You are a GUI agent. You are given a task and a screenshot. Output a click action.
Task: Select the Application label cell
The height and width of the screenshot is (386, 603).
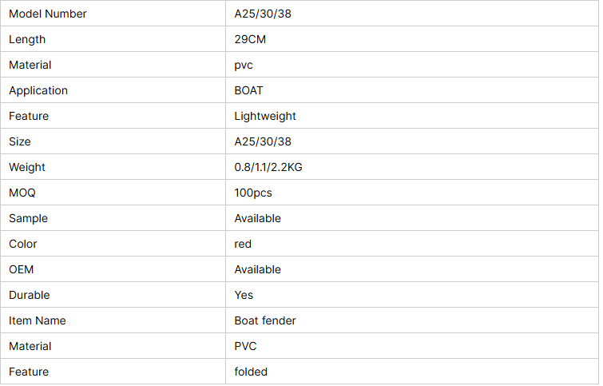38,90
